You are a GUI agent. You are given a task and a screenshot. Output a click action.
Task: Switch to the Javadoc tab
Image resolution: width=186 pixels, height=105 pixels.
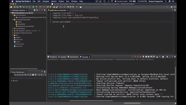pos(62,57)
